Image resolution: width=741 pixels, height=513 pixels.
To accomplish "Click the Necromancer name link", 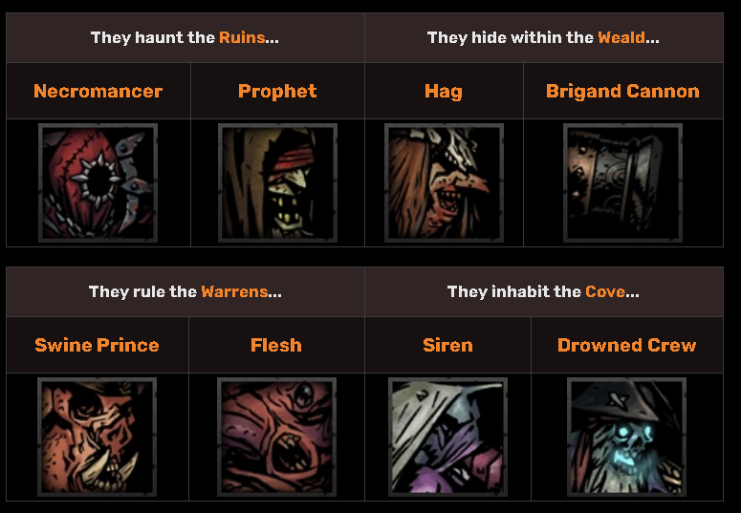I will [x=98, y=91].
